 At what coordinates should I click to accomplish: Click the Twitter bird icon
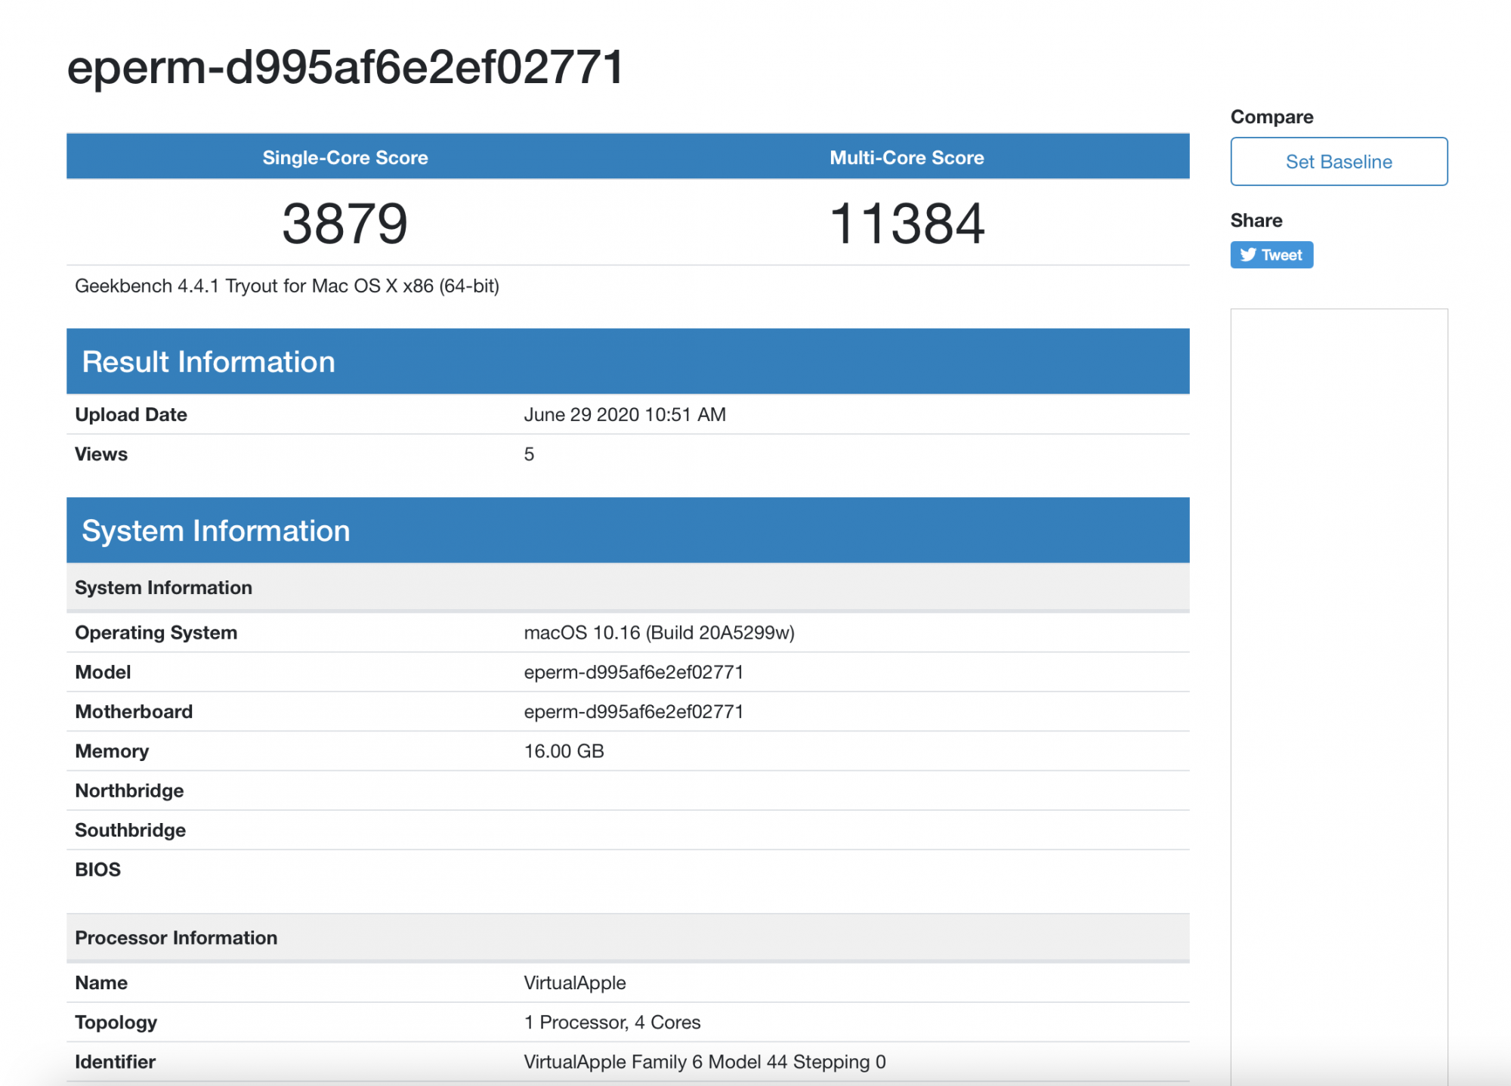tap(1248, 255)
